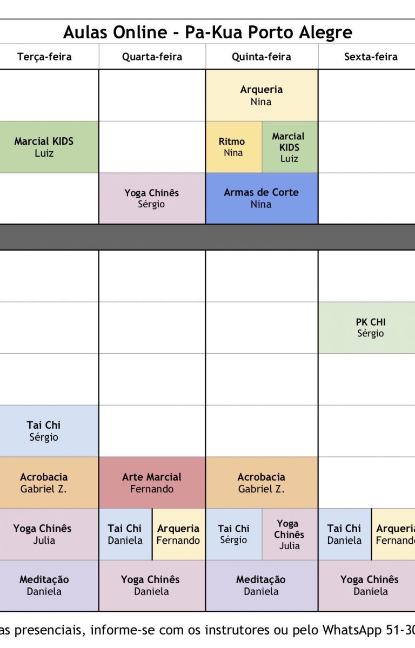Select the Quinta-feira column header
415x648 pixels.
[262, 57]
